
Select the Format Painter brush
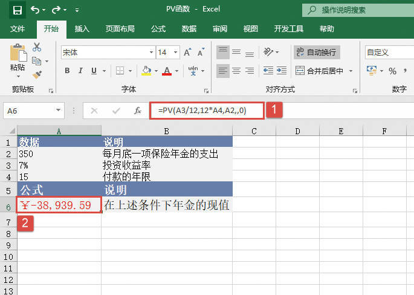click(x=37, y=74)
